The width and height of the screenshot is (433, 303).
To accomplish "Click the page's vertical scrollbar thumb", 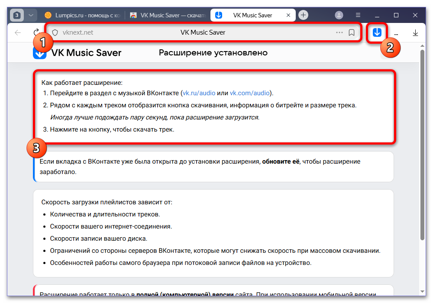I will coord(422,145).
